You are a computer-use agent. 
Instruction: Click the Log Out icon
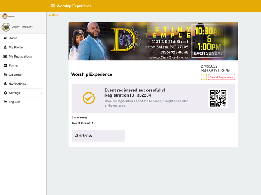pyautogui.click(x=5, y=102)
